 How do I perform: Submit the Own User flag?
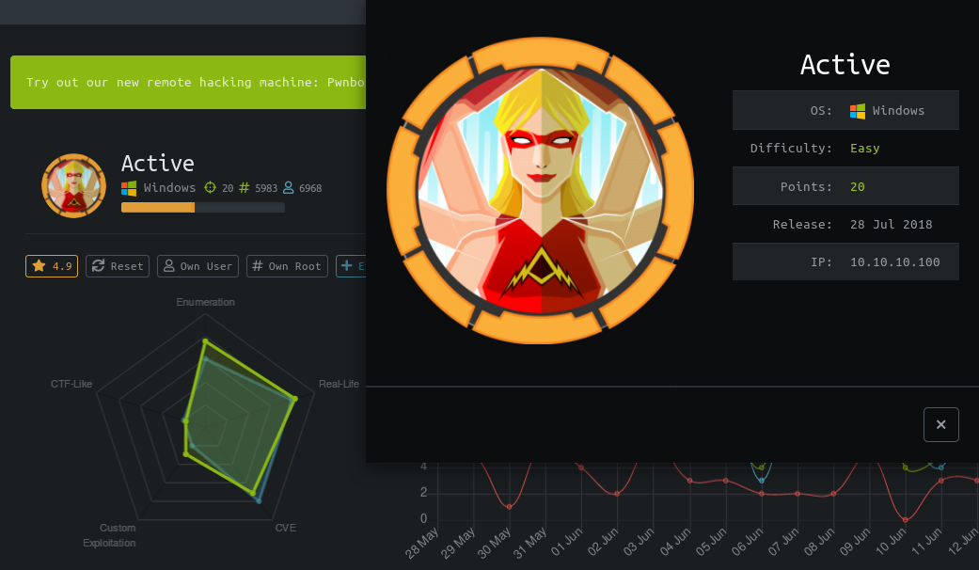(197, 266)
